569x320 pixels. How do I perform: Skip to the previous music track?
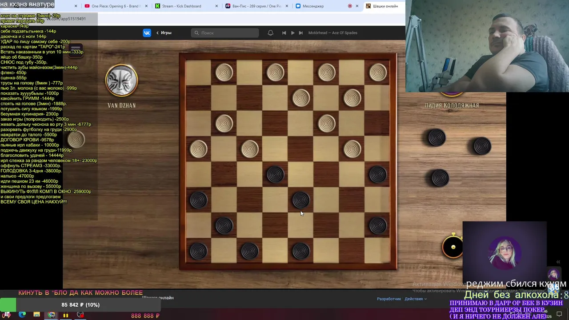(x=284, y=32)
